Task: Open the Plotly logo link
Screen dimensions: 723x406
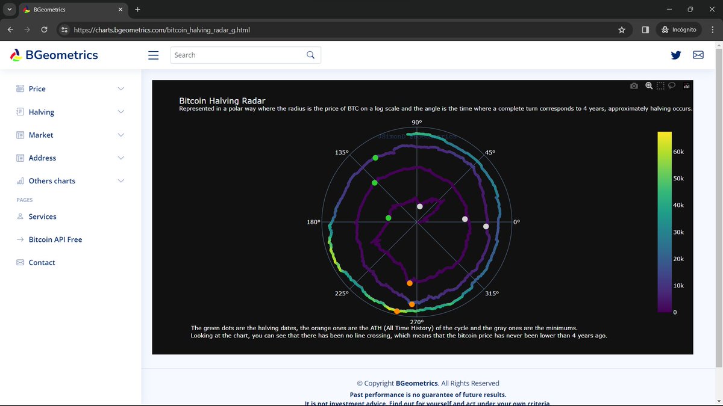Action: pos(687,86)
